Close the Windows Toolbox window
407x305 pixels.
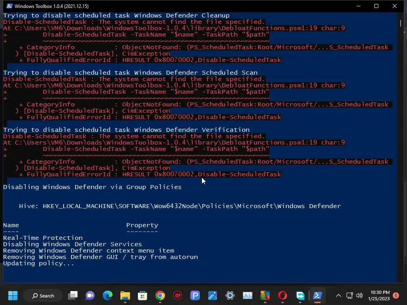click(x=395, y=6)
